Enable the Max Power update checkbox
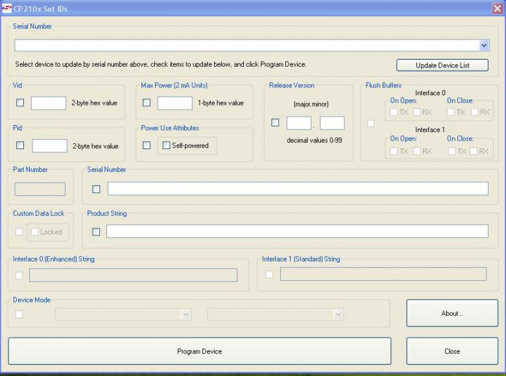 tap(147, 102)
